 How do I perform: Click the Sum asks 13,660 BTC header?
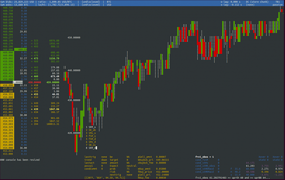14,5
